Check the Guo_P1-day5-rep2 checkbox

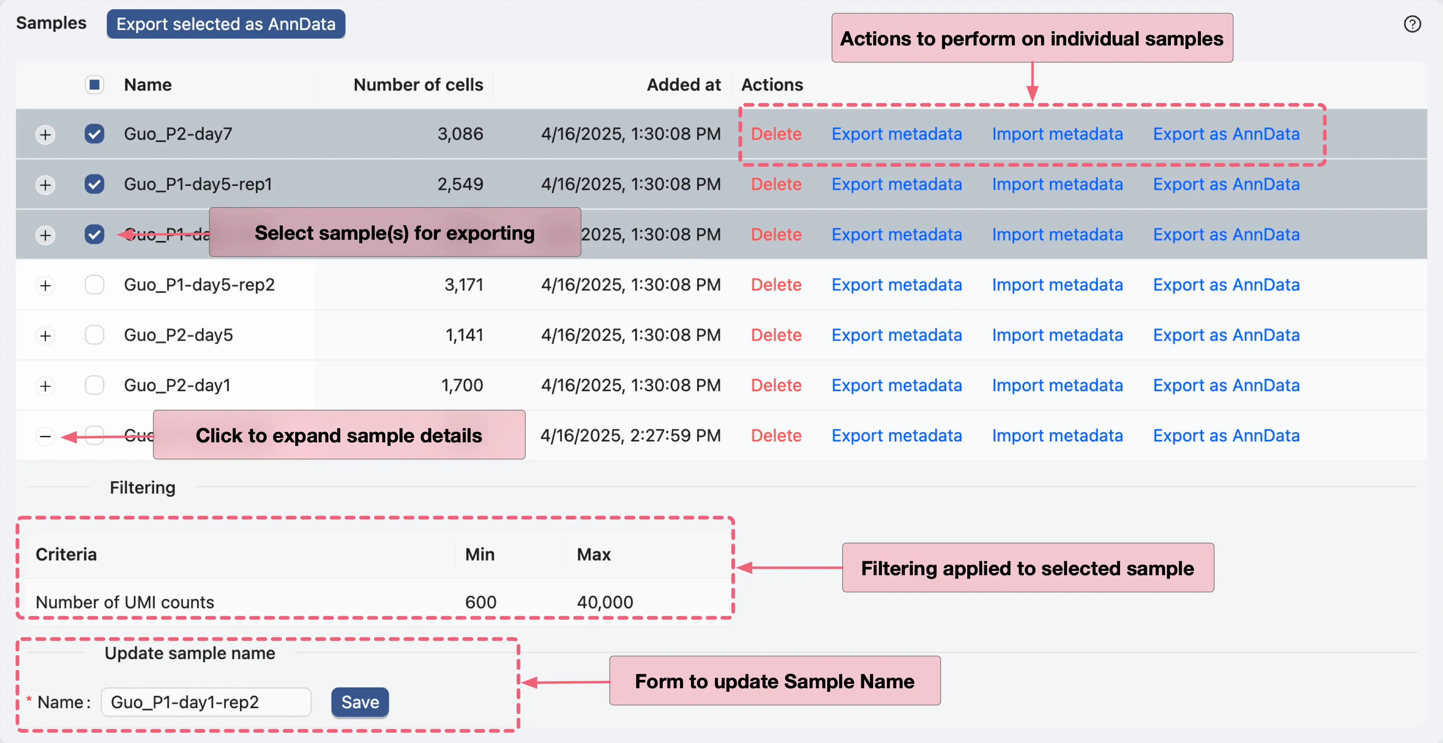94,284
